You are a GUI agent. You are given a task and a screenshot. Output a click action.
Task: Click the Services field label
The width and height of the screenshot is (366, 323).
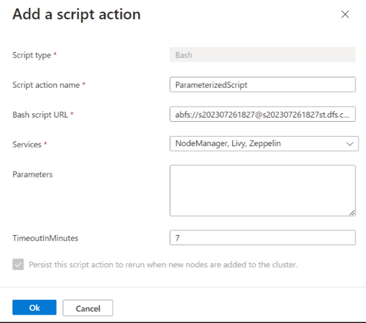click(27, 144)
